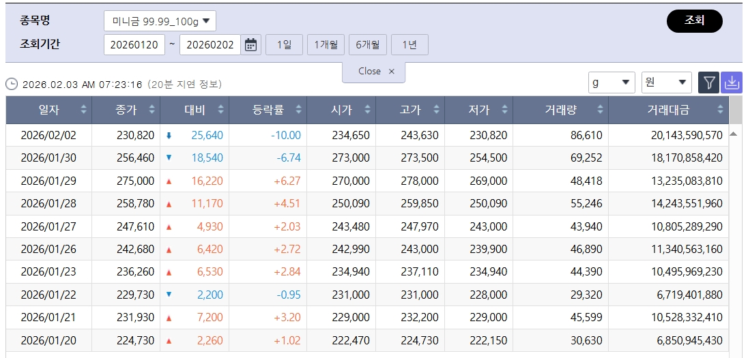Screen dimensions: 748x358
Task: Sort table by 고가 column arrows
Action: pos(436,110)
